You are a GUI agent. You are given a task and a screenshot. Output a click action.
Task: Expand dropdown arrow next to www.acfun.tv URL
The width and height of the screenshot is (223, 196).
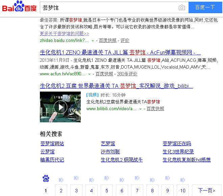(x=89, y=74)
